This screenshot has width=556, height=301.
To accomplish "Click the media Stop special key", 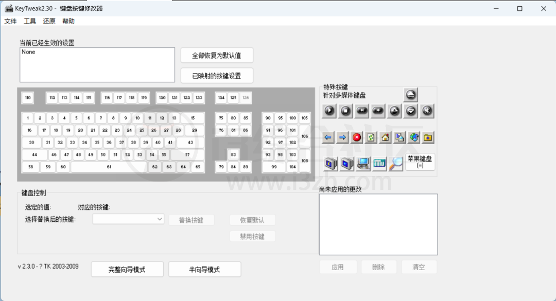I will tap(345, 111).
